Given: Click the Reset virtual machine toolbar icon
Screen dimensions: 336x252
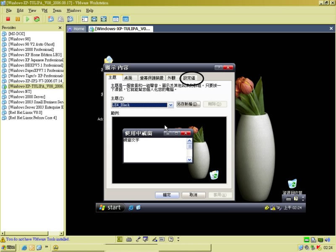Looking at the screenshot, I should 37,19.
